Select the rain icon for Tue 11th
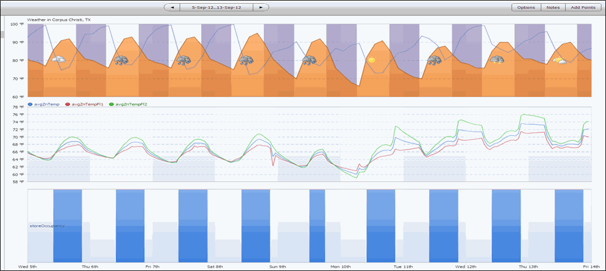The height and width of the screenshot is (271, 606). tap(434, 60)
